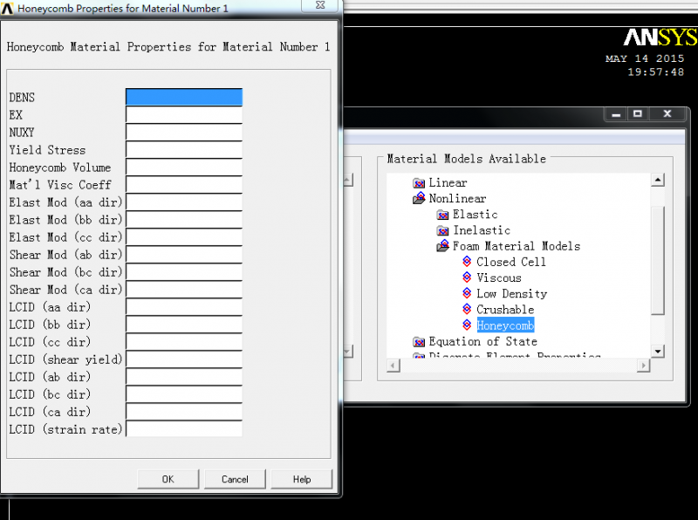Click Elast Mod (cc dir) field
Viewport: 698px width, 520px height.
pos(184,236)
